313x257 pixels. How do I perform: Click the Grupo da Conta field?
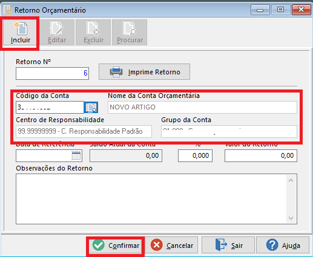pos(229,131)
